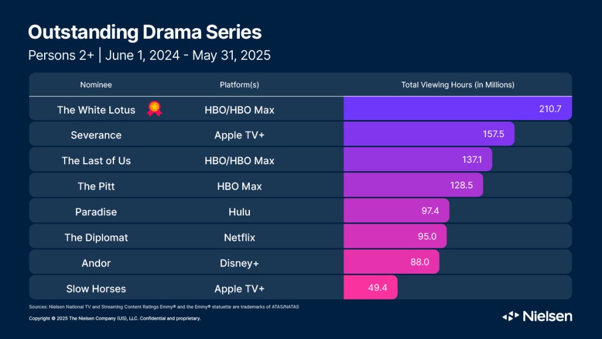602x339 pixels.
Task: Click the award ribbon icon beside The White Lotus
Action: click(155, 109)
